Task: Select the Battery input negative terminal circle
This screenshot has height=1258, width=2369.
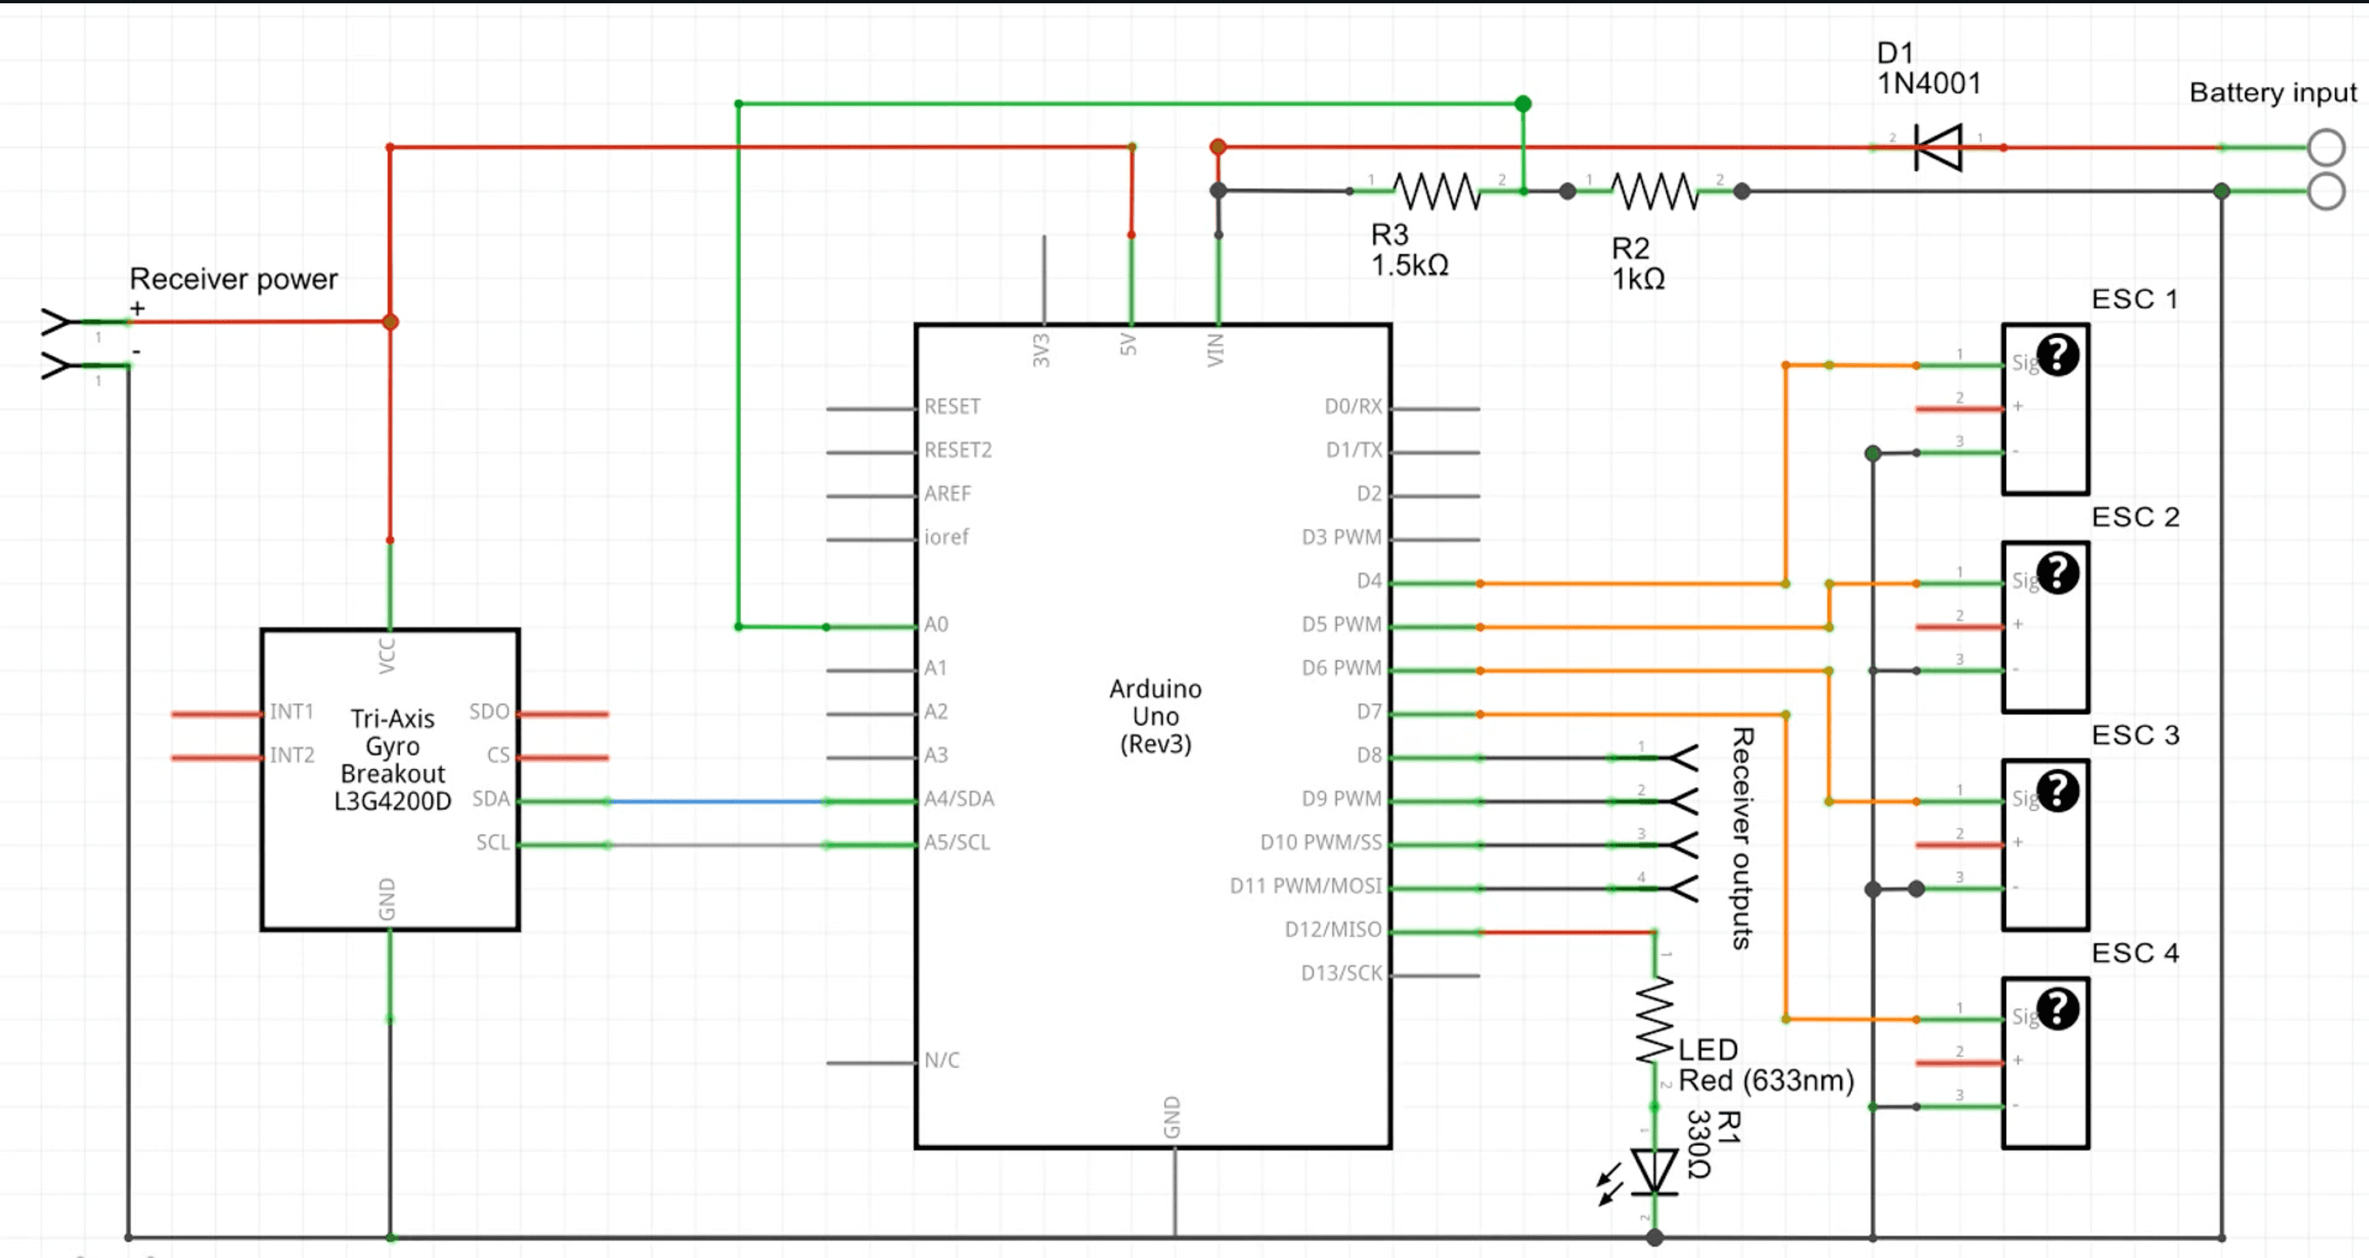Action: pyautogui.click(x=2325, y=191)
